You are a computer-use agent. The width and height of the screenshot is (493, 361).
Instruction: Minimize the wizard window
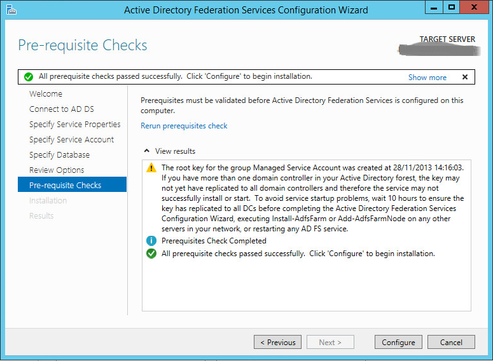click(x=434, y=7)
